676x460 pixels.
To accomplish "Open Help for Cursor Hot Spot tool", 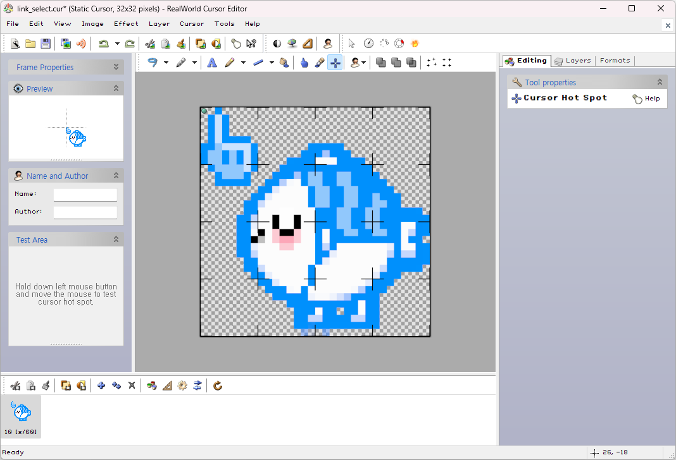I will click(x=646, y=99).
